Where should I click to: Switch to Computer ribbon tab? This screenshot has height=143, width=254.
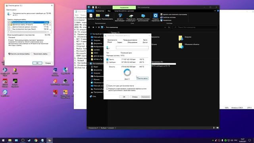[100, 11]
